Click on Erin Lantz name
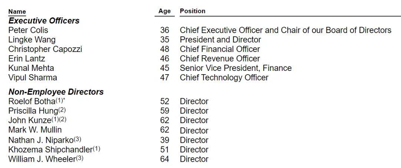The width and height of the screenshot is (401, 168). click(x=27, y=59)
